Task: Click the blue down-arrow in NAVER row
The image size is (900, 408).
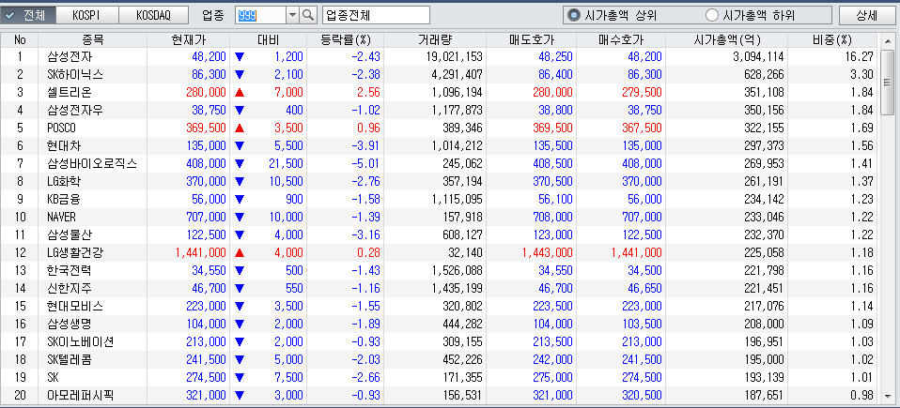Action: pos(240,217)
